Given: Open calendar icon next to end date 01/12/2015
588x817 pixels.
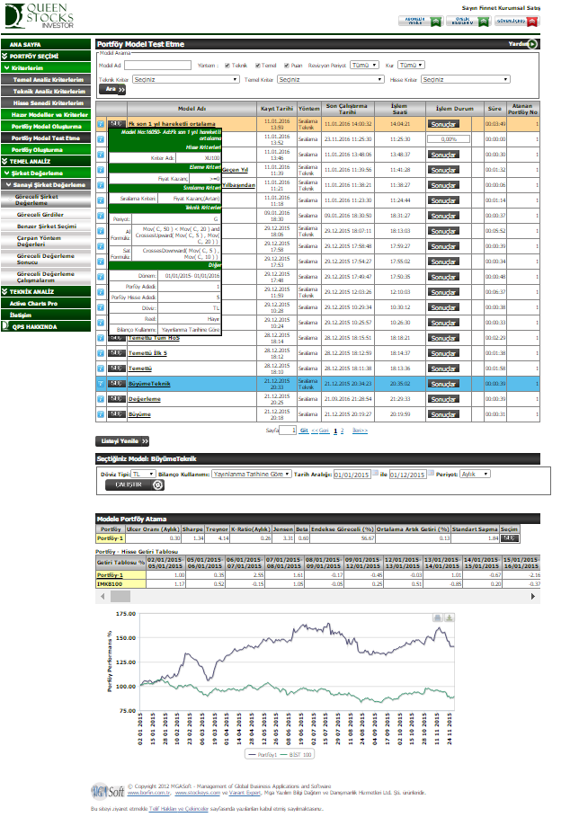Looking at the screenshot, I should (x=431, y=473).
